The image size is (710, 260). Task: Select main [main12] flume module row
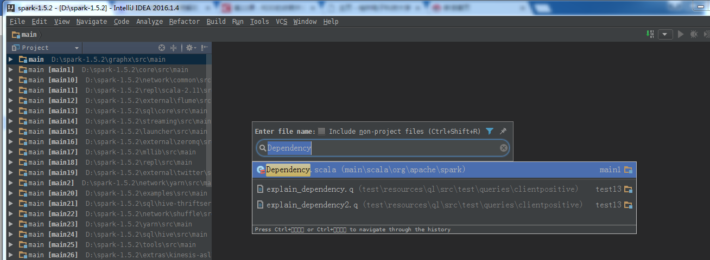[x=109, y=100]
